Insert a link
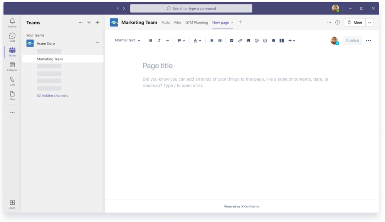Image resolution: width=385 pixels, height=222 pixels. [240, 41]
